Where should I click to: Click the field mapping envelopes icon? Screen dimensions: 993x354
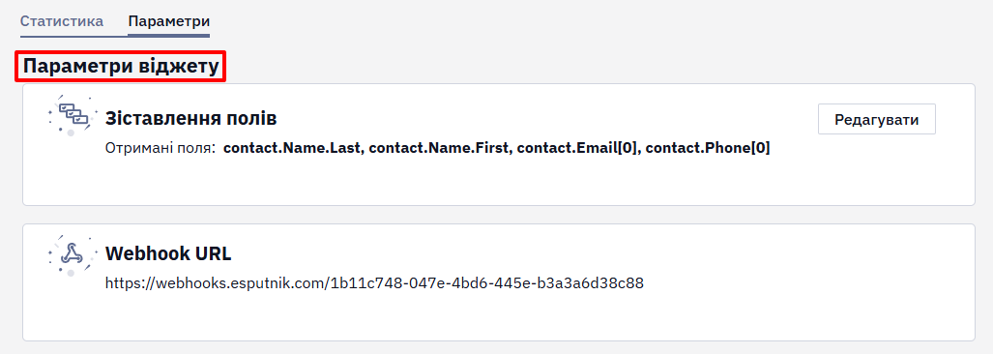tap(71, 115)
